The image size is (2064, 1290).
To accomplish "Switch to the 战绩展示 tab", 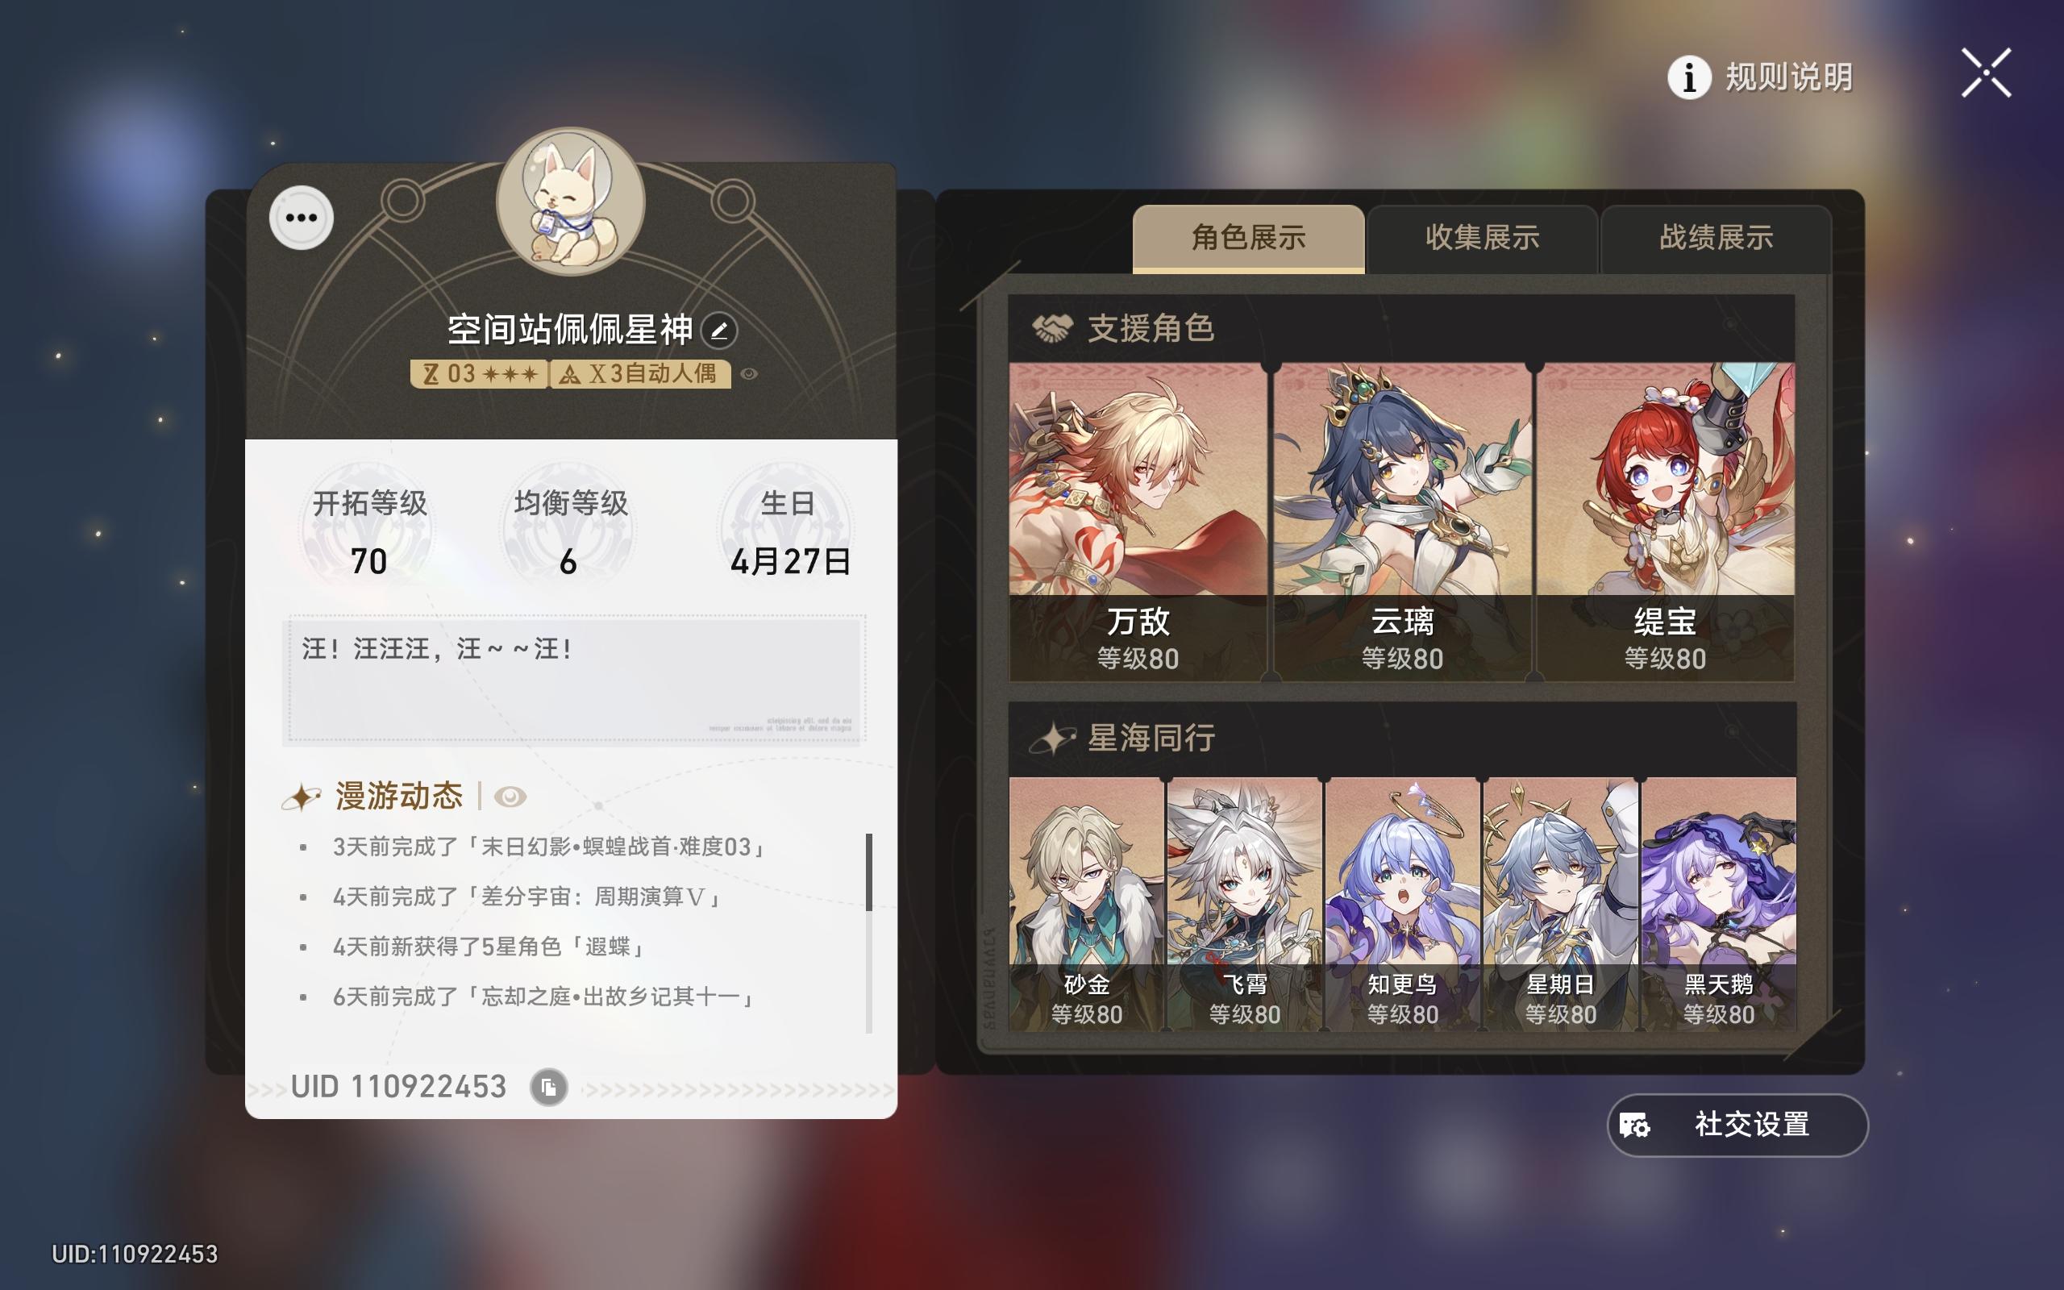I will click(x=1716, y=238).
